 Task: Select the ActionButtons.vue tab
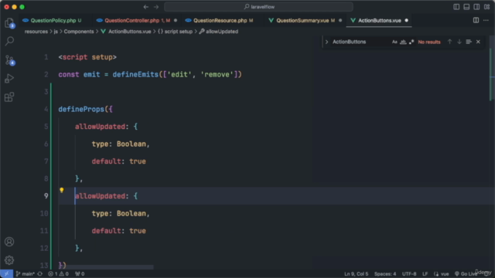pyautogui.click(x=379, y=20)
